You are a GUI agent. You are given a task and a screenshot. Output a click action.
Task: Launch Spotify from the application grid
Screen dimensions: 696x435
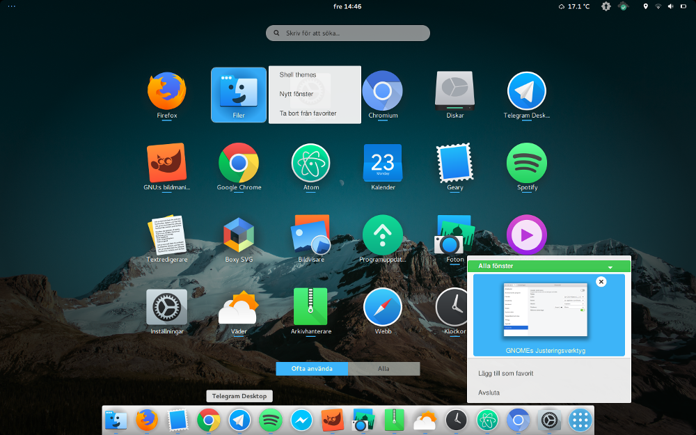pos(527,167)
